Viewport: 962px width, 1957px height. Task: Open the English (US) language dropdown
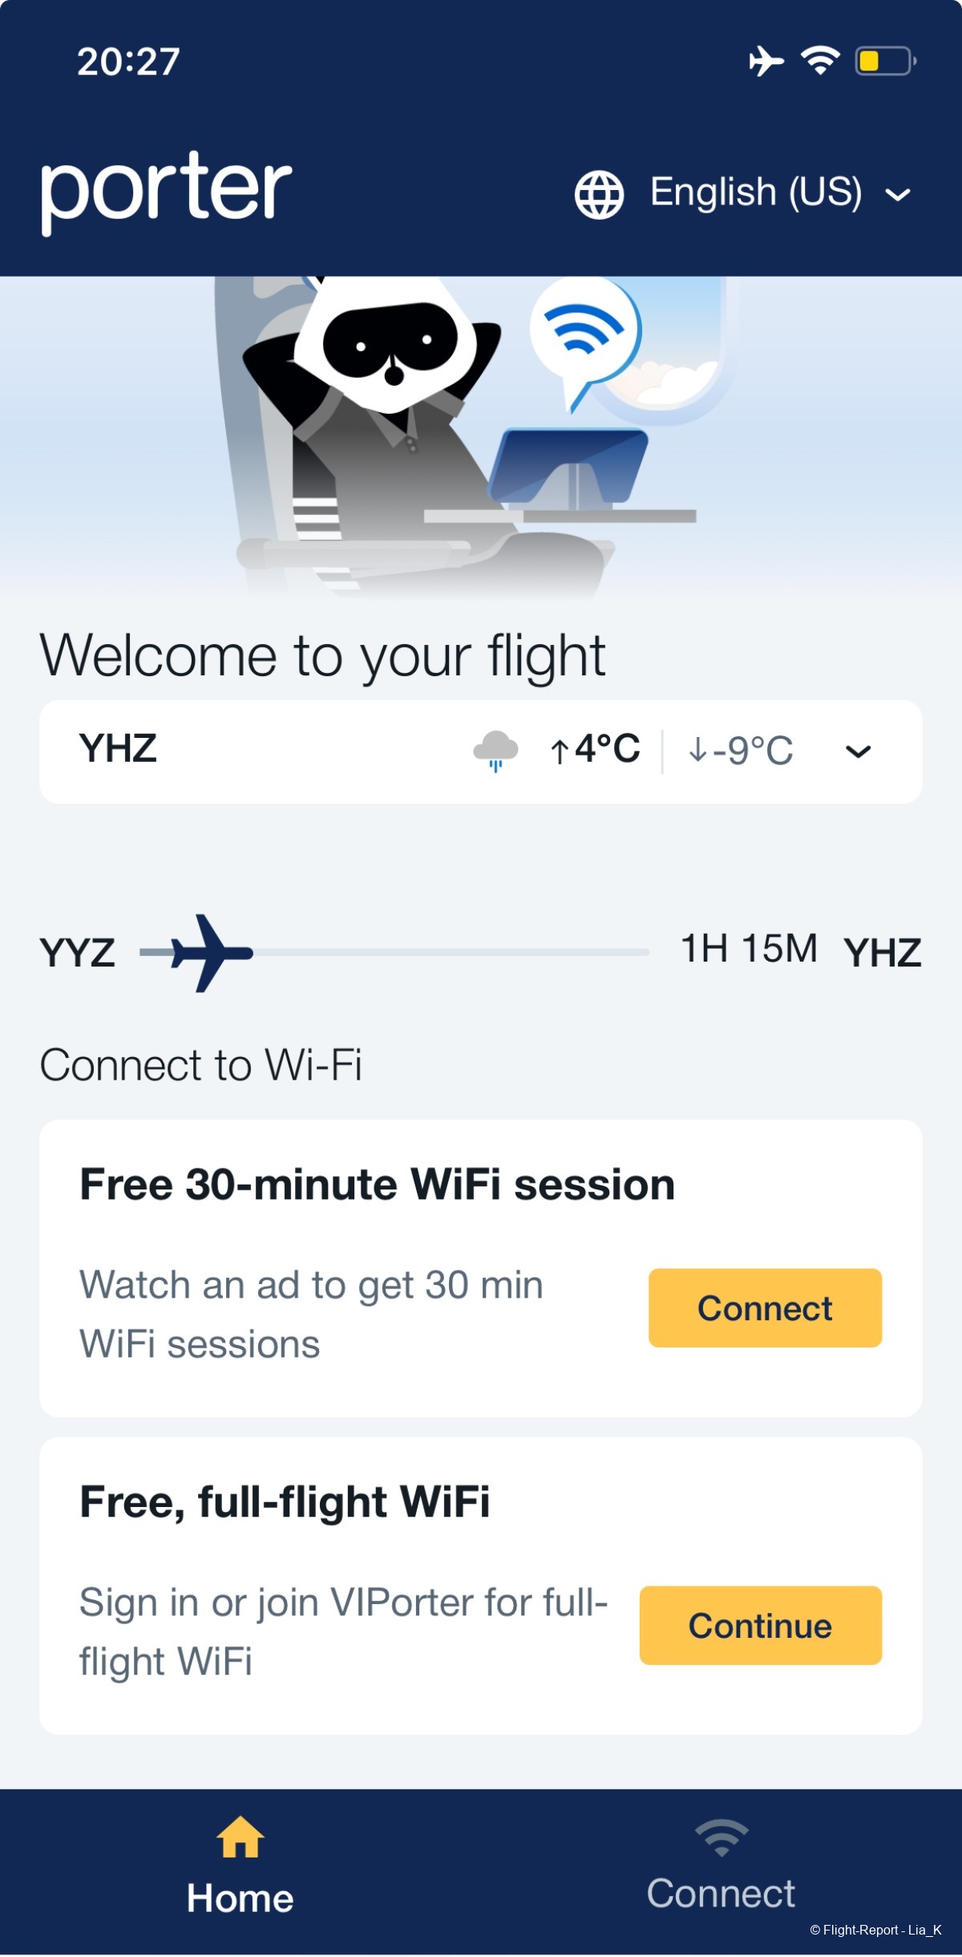[756, 192]
